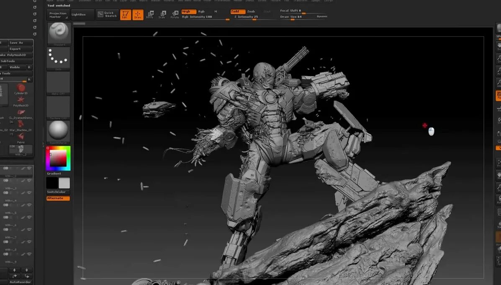Viewport: 501px width, 285px height.
Task: Select the Rotate tool
Action: (x=175, y=14)
